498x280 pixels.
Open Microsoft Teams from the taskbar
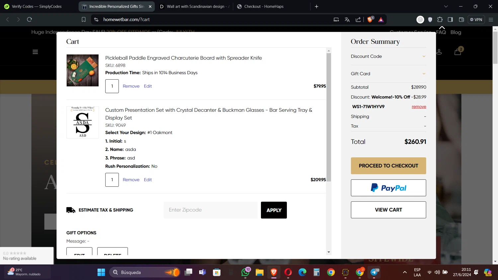pos(203,272)
